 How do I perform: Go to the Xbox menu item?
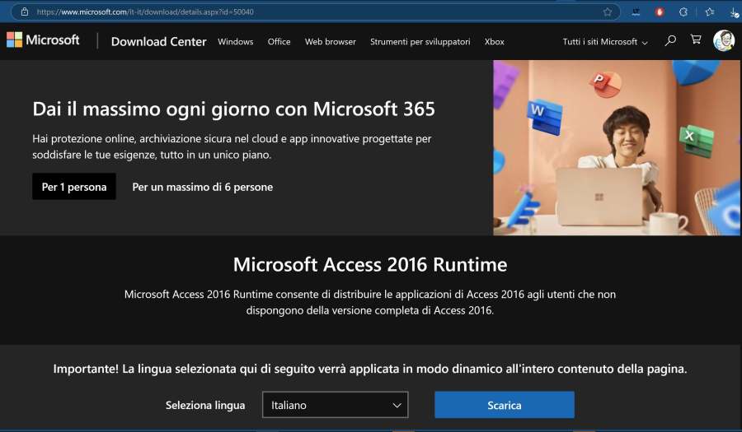pyautogui.click(x=494, y=41)
